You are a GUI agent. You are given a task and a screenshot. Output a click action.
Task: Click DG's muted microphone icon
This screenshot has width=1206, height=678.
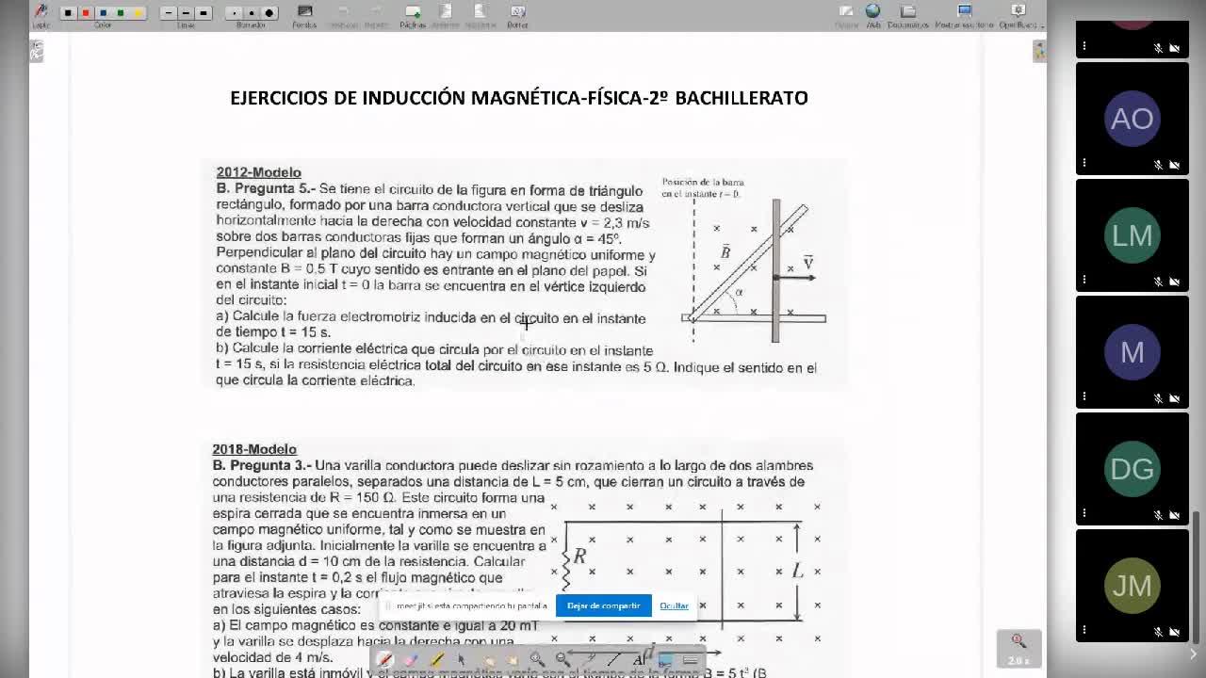1159,515
